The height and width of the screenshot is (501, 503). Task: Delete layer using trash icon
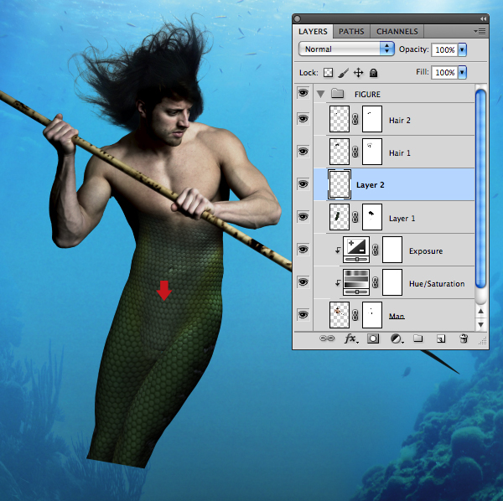click(464, 338)
